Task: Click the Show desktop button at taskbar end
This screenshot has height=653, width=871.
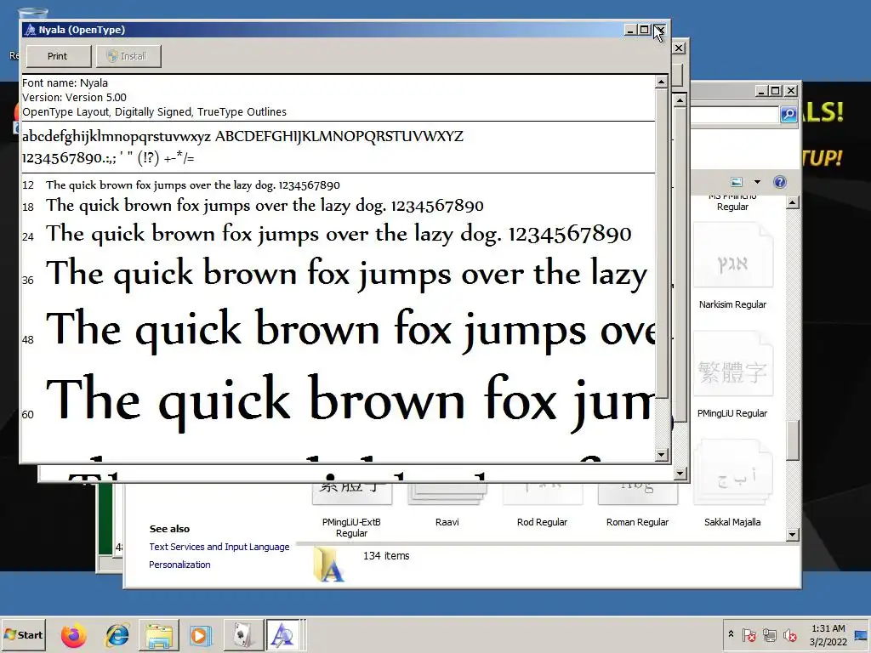Action: 862,634
